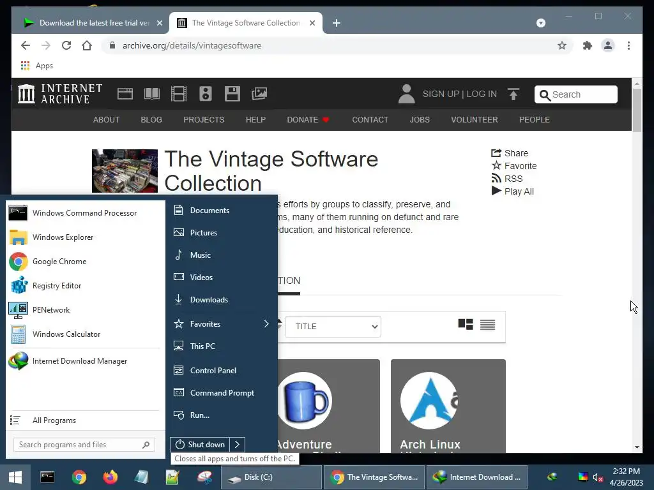Click DONATE navigation link

pyautogui.click(x=308, y=119)
